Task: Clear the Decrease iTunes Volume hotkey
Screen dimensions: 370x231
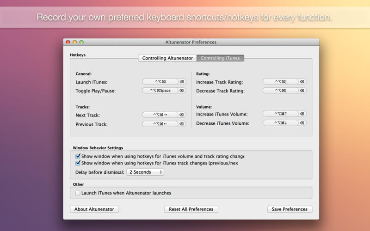Action: tap(302, 123)
